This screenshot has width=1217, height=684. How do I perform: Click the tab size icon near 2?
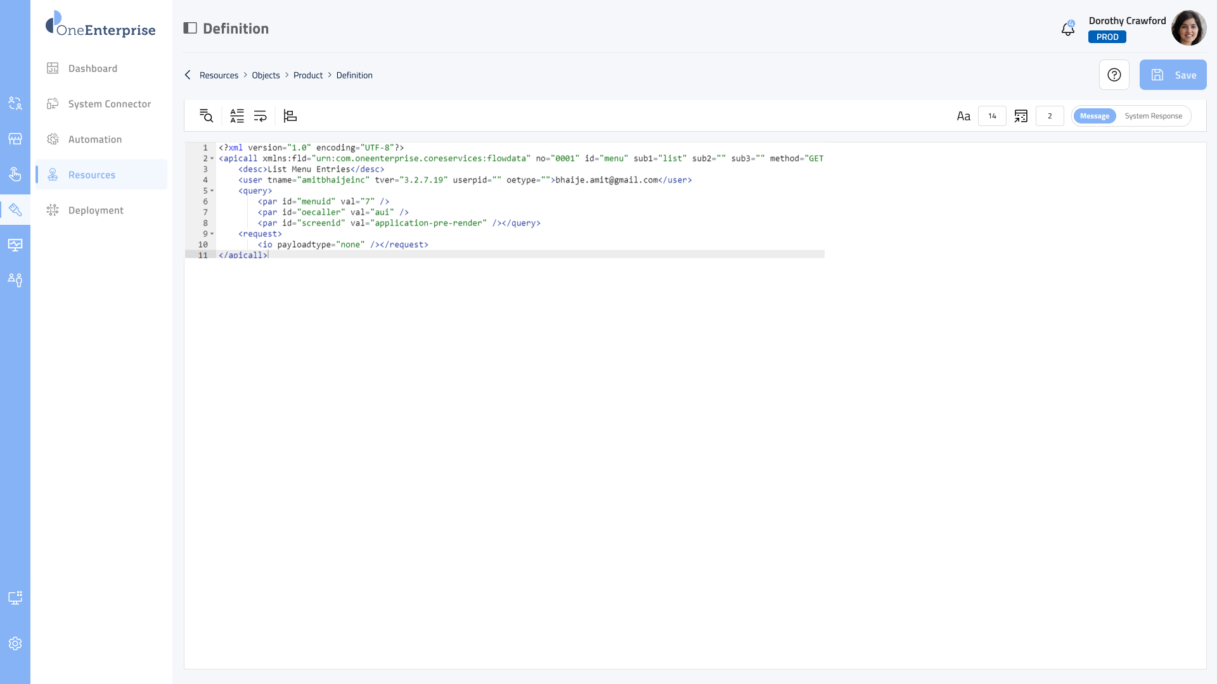(1021, 116)
